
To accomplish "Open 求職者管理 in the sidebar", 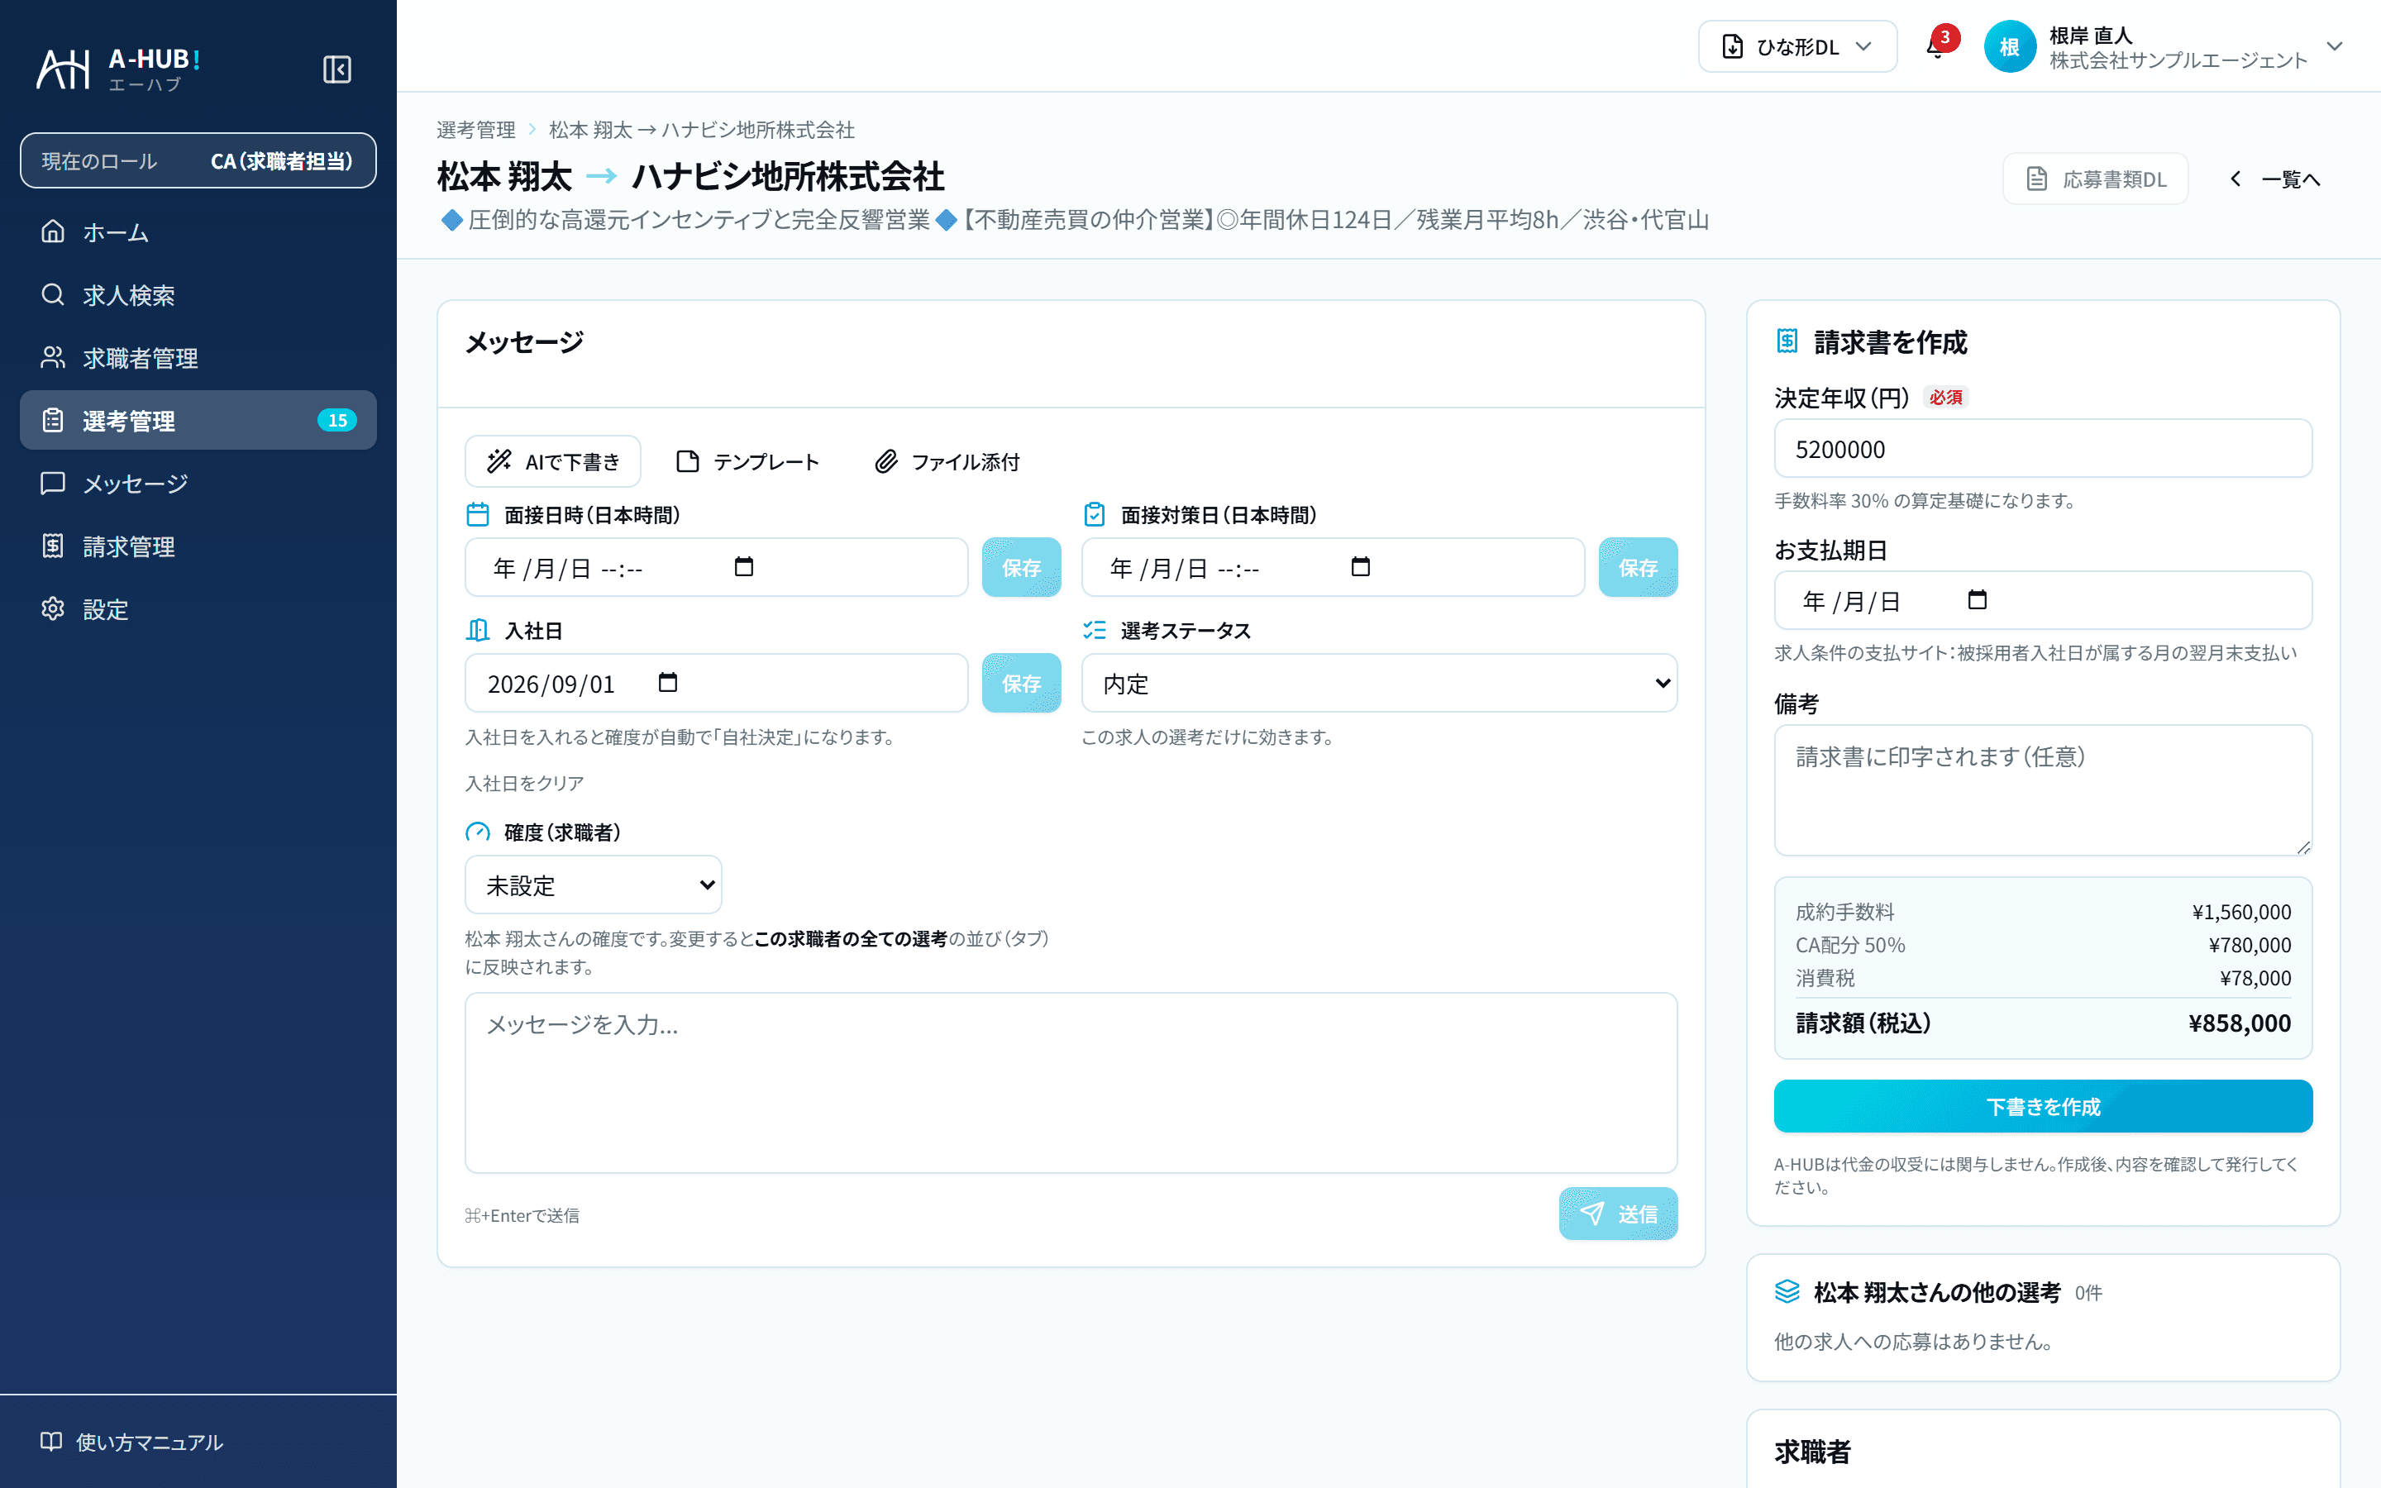I will pos(198,358).
